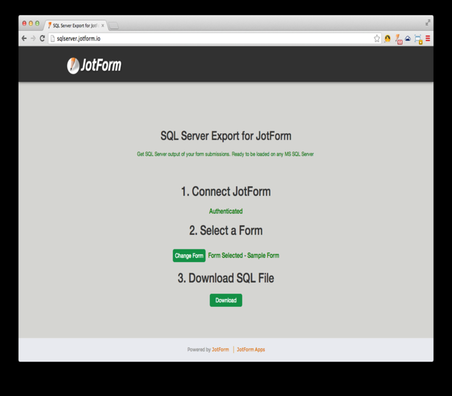Click the yellow face extension icon
Image resolution: width=452 pixels, height=396 pixels.
click(x=387, y=39)
